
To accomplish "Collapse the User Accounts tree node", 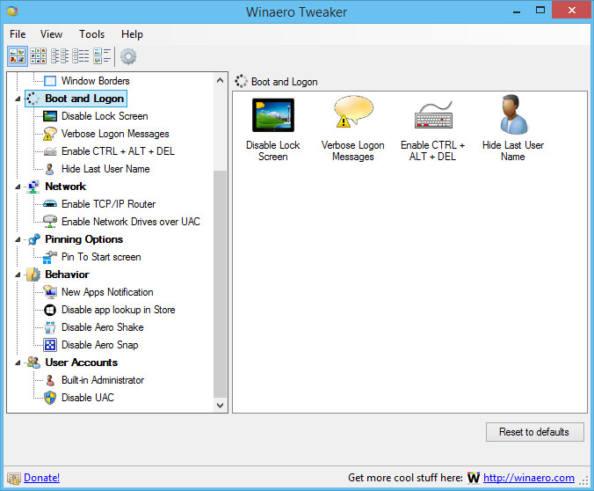I will click(x=18, y=363).
